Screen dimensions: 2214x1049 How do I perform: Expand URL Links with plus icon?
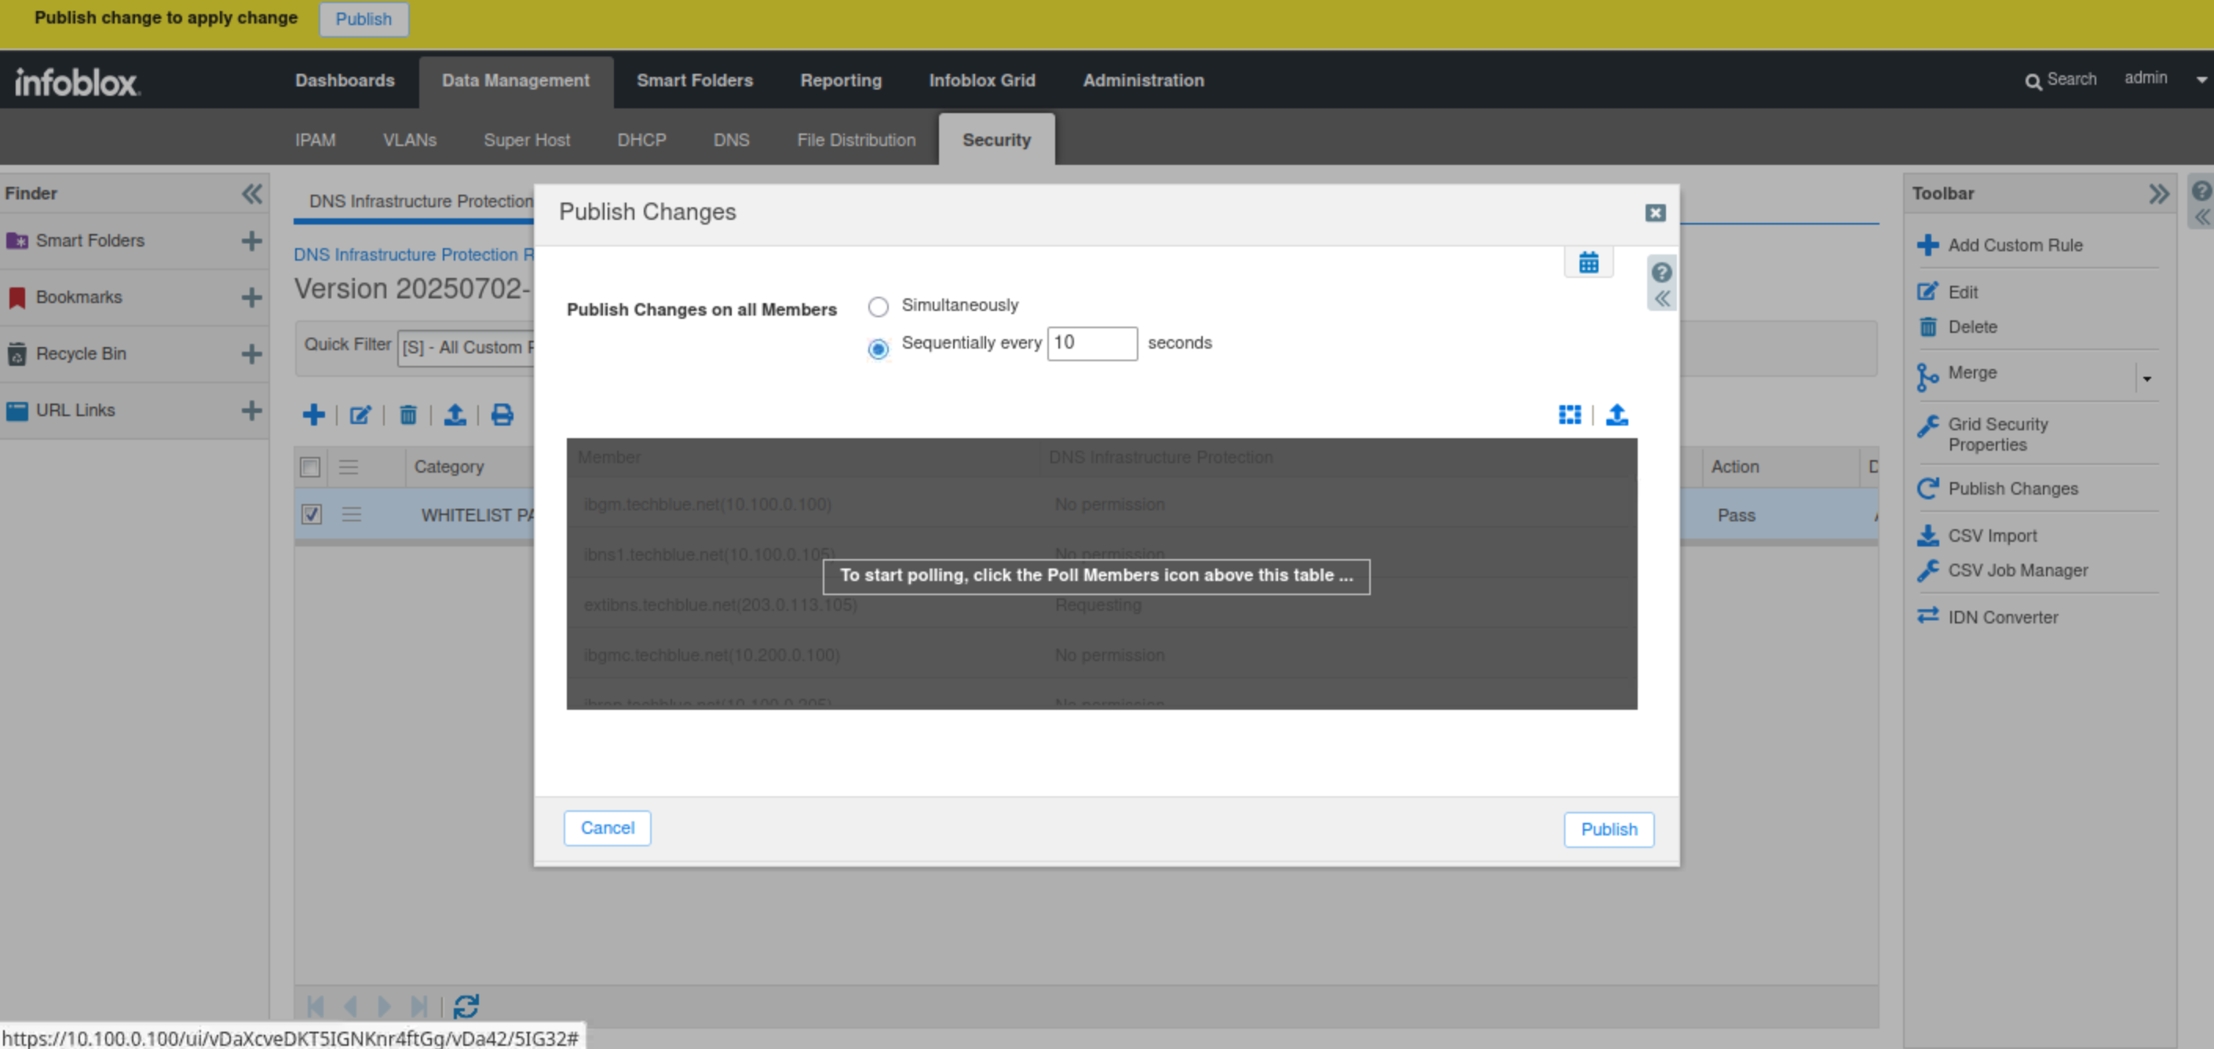pos(251,411)
